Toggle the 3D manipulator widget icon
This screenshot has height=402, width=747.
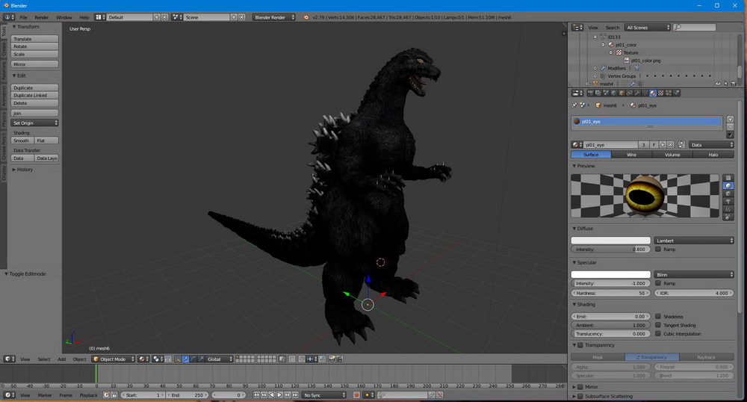[x=177, y=359]
